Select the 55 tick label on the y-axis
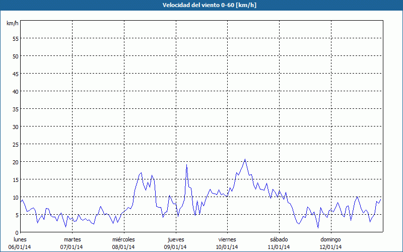The height and width of the screenshot is (252, 403). click(x=15, y=38)
